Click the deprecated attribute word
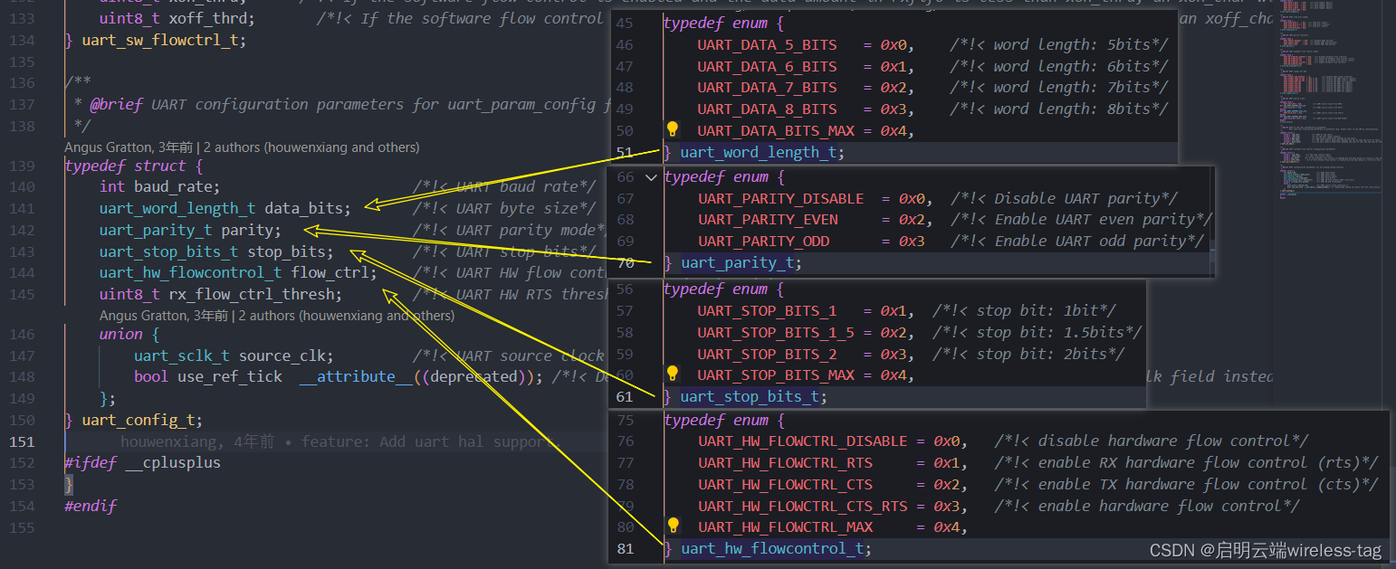1396x569 pixels. pyautogui.click(x=473, y=376)
